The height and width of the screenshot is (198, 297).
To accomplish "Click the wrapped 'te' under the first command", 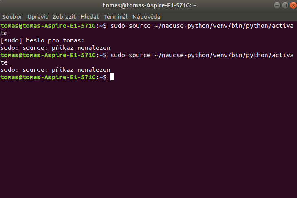I will (4, 33).
